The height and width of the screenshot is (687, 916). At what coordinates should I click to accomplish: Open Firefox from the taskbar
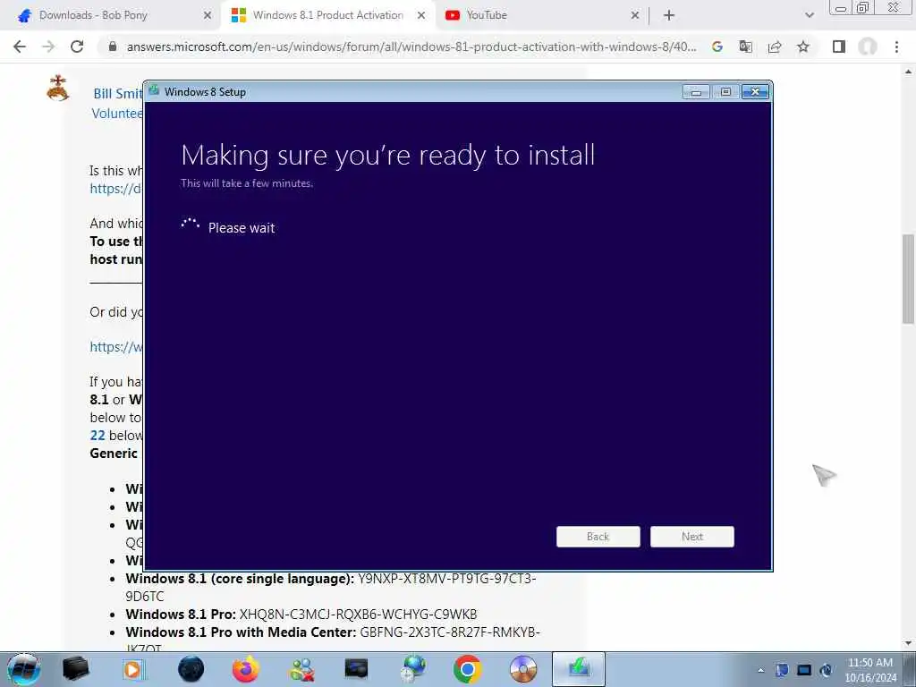(x=245, y=669)
